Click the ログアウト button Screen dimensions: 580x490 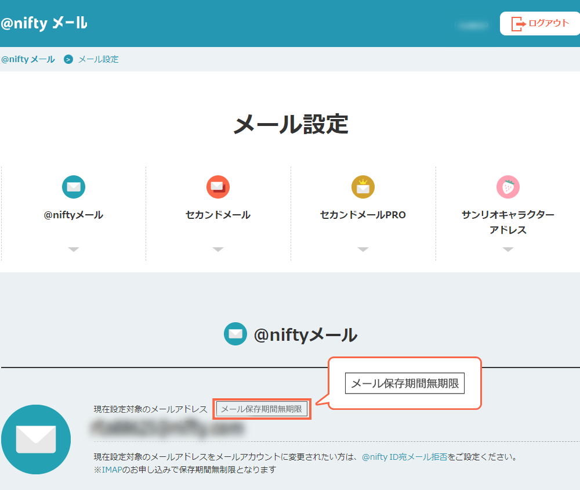[x=539, y=23]
